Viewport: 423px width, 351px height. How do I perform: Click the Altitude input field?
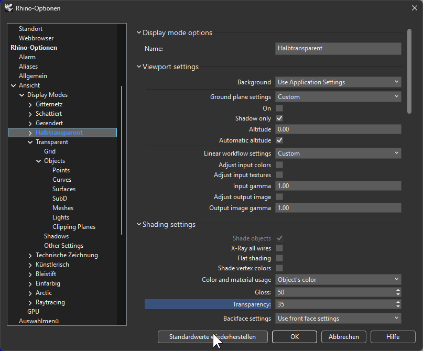pyautogui.click(x=338, y=129)
